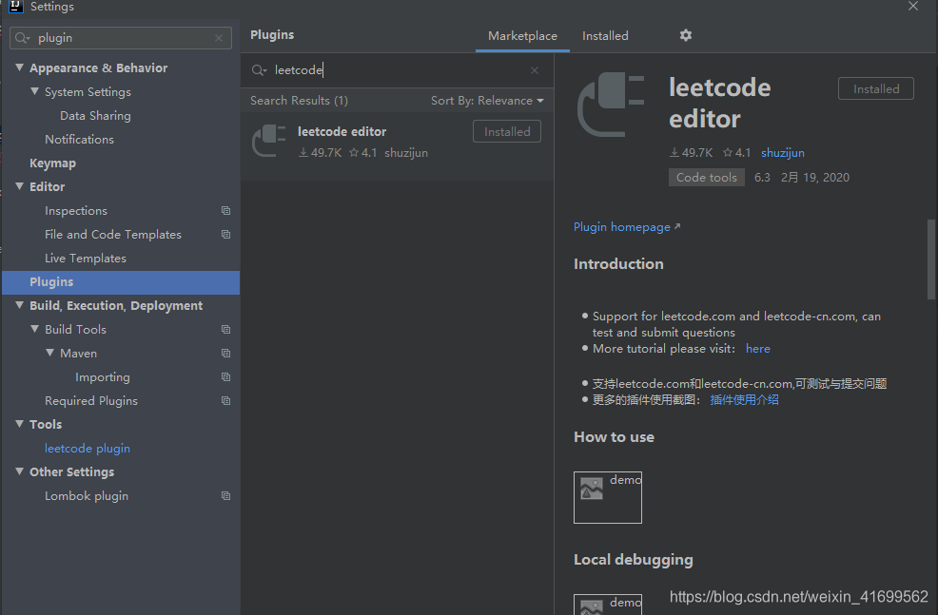
Task: Click Installed button in plugin details header
Action: [876, 88]
